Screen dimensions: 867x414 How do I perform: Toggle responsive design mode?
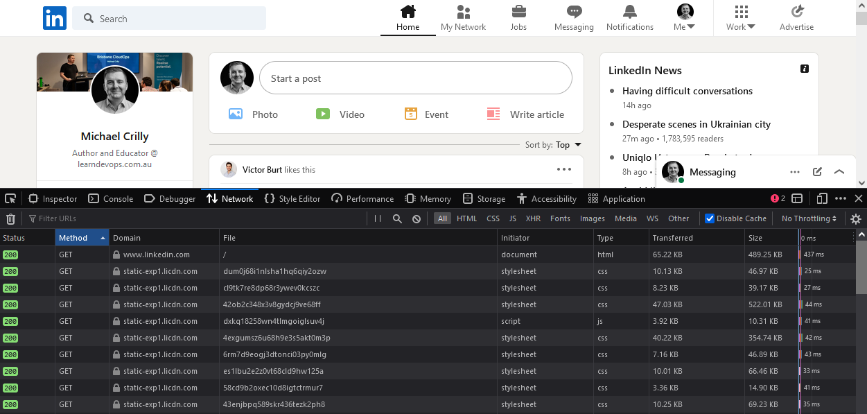[821, 198]
